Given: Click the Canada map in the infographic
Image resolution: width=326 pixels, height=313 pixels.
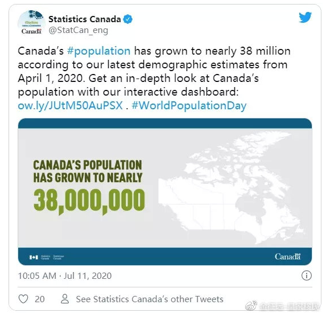Looking at the screenshot, I should 232,187.
